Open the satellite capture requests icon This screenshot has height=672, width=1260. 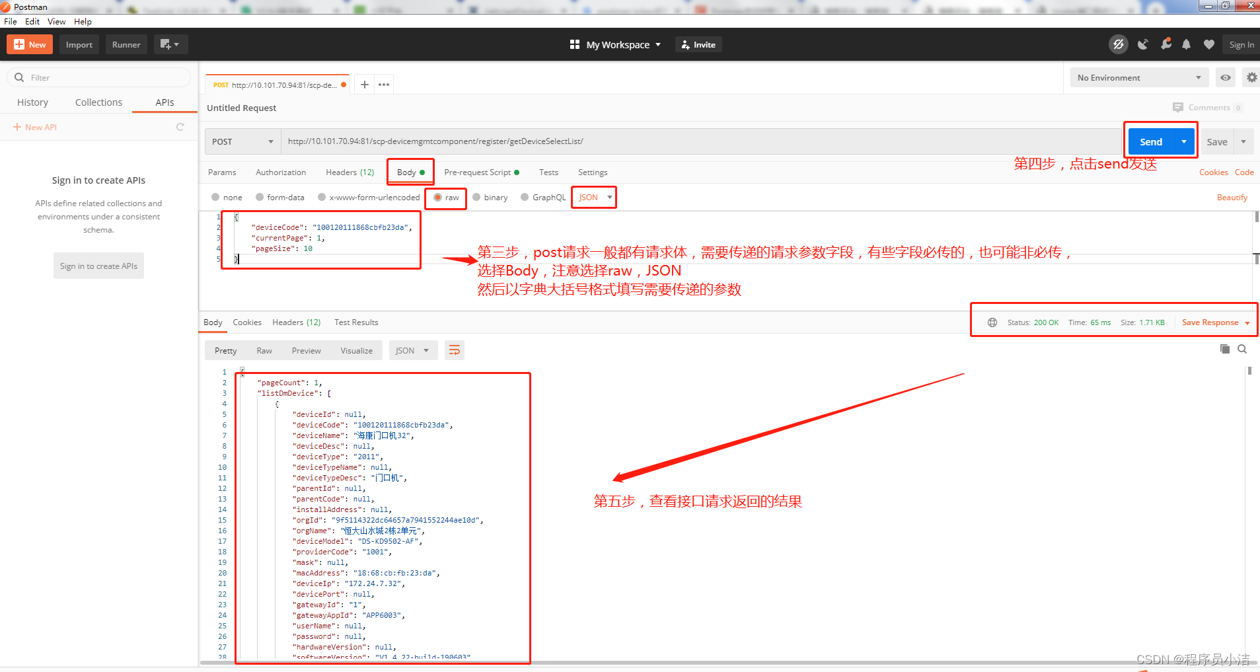click(1142, 44)
